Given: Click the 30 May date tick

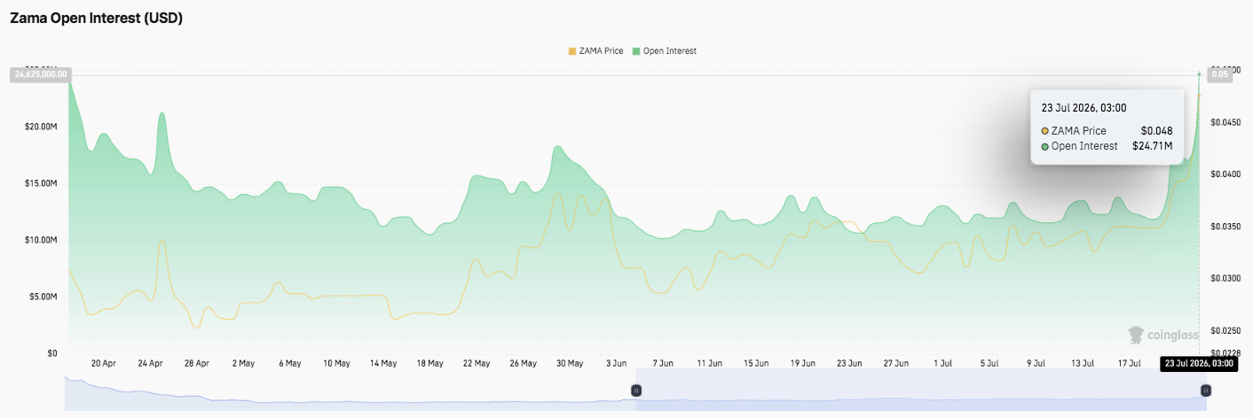Looking at the screenshot, I should [x=570, y=363].
